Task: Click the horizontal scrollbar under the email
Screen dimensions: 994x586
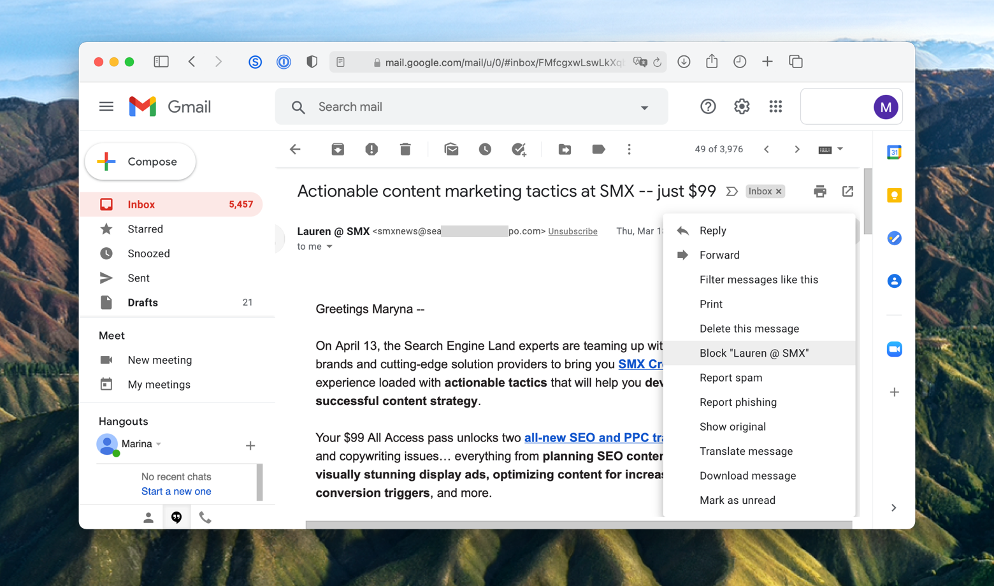Action: click(579, 525)
